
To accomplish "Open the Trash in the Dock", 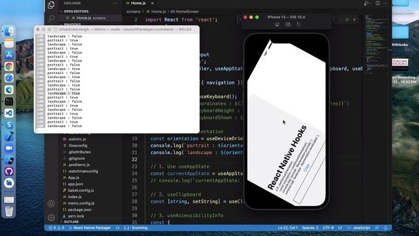I will [9, 211].
